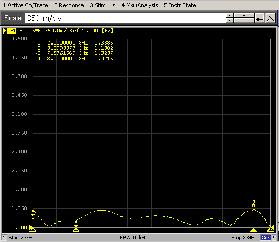
Task: Select the Tr1 trace label
Action: pos(12,31)
